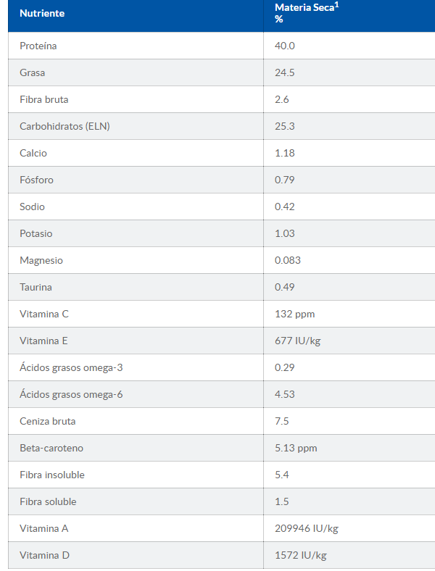Click the Grasa value 24.5
Viewport: 435px width, 571px height.
(284, 72)
